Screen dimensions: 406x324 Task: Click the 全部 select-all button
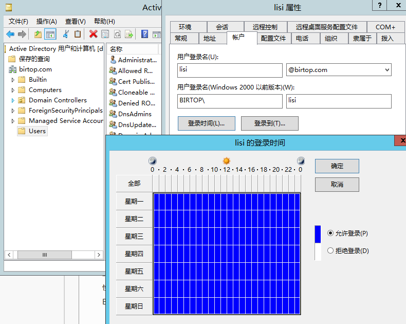coord(134,184)
